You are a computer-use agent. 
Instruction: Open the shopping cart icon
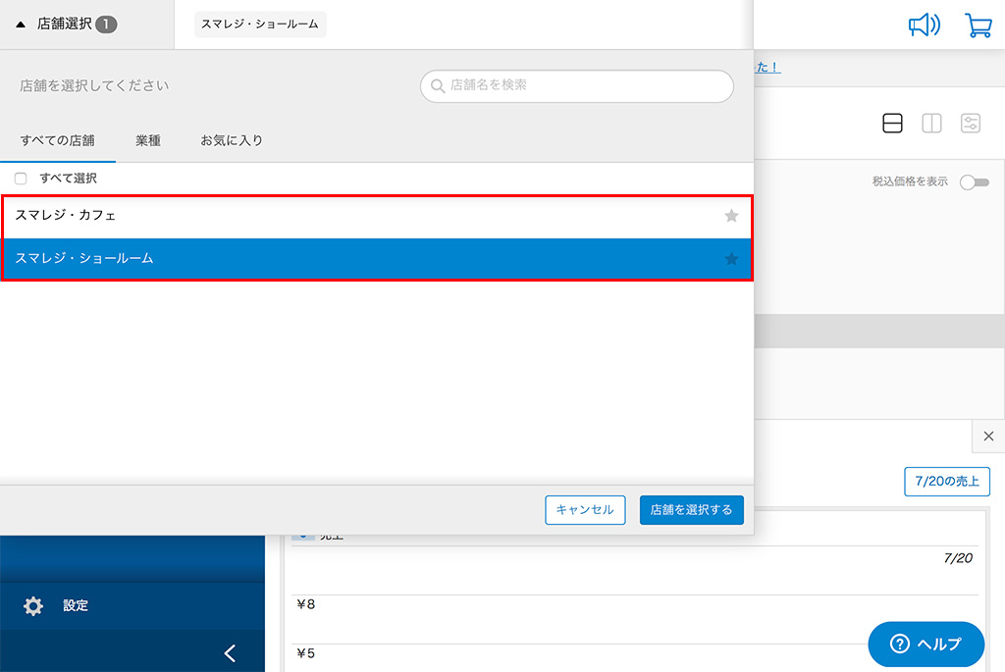pyautogui.click(x=979, y=26)
